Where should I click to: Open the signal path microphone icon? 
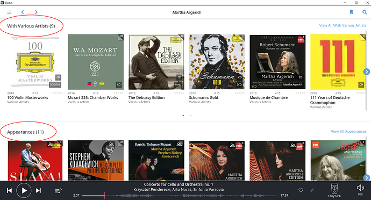312,190
